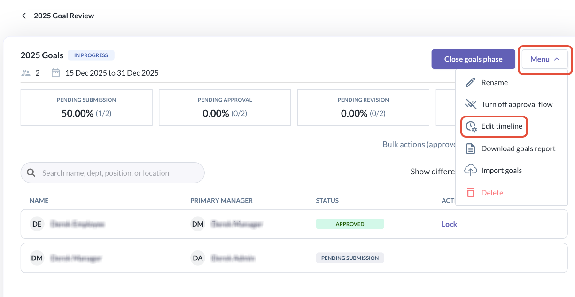The height and width of the screenshot is (297, 575).
Task: Click the Pending Approval 0.00% card
Action: (x=225, y=108)
